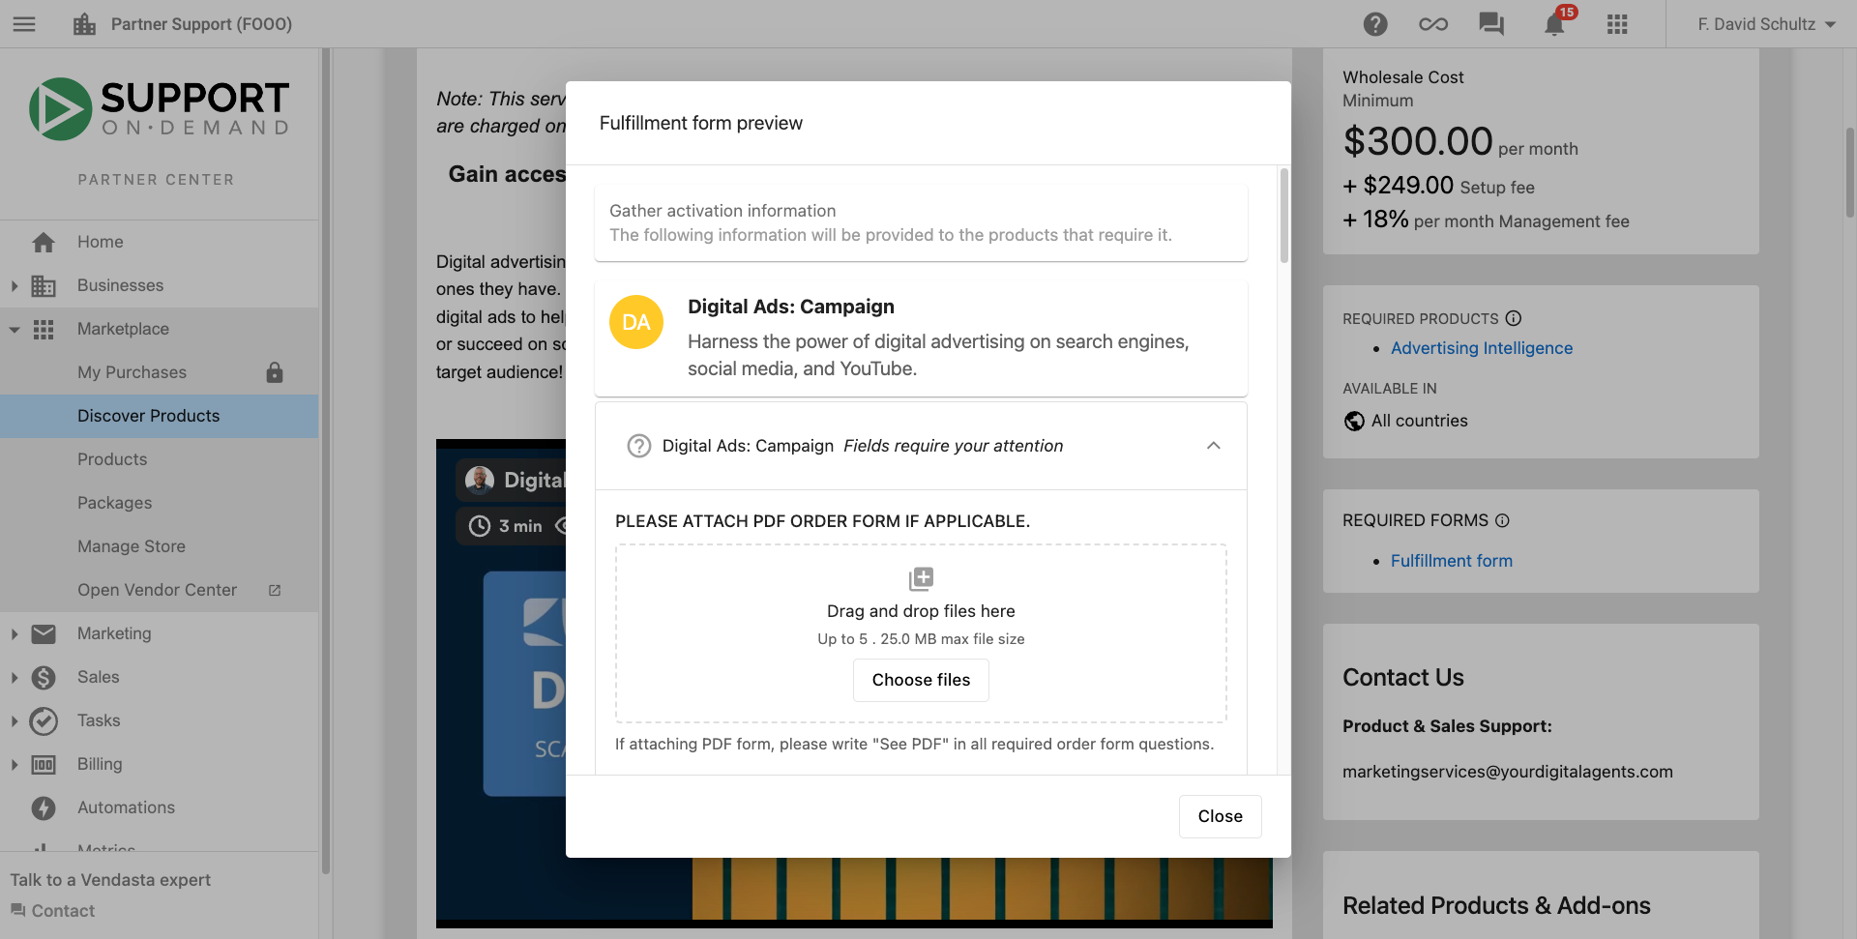Click the Billing icon
The height and width of the screenshot is (939, 1857).
pyautogui.click(x=44, y=764)
